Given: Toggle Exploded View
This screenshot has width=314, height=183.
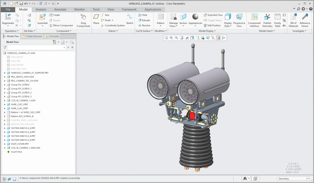Looking at the screenshot, I should pyautogui.click(x=213, y=15).
